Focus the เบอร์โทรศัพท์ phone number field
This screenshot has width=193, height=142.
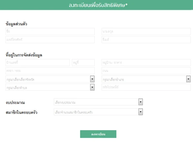(50, 40)
